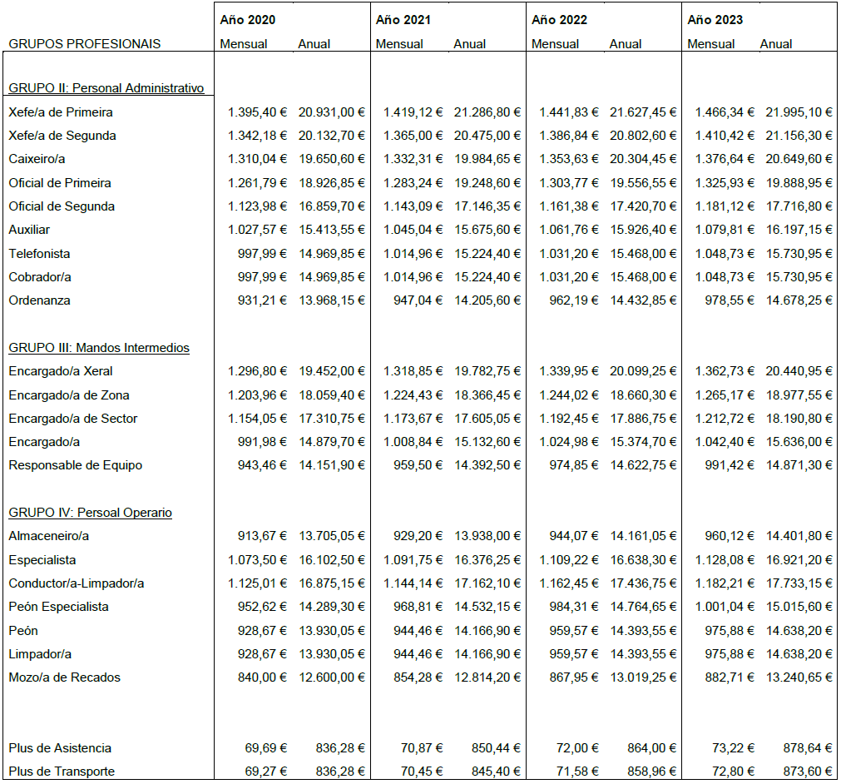The height and width of the screenshot is (784, 841).
Task: Select the "Plus de Asistencia" row label
Action: pyautogui.click(x=60, y=748)
